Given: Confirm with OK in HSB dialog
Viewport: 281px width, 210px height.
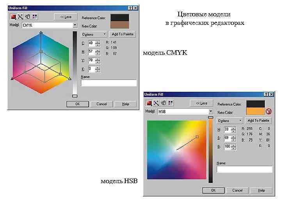Looking at the screenshot, I should (x=213, y=190).
